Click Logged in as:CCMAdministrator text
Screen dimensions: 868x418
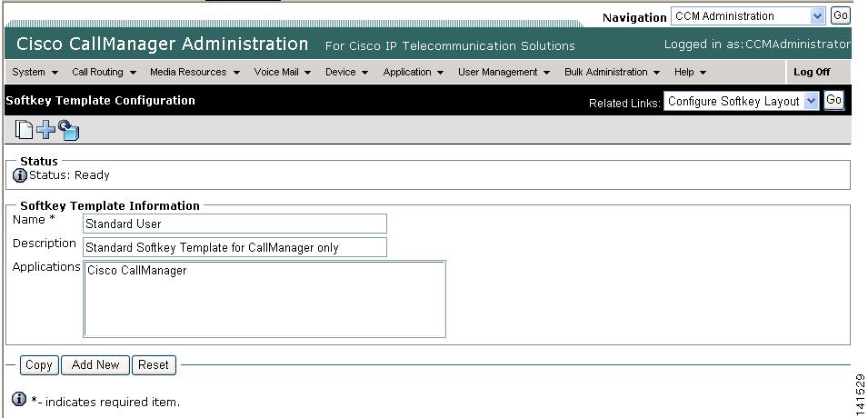(757, 45)
